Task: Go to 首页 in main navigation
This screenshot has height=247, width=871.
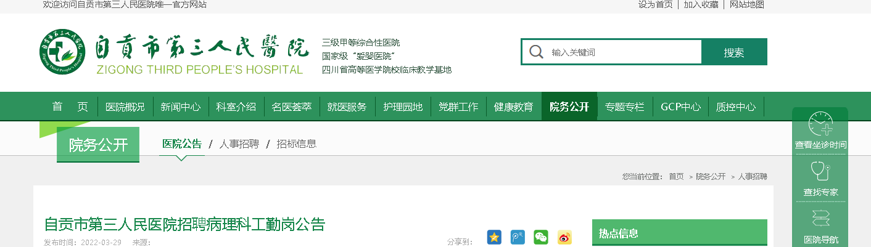Action: click(70, 107)
